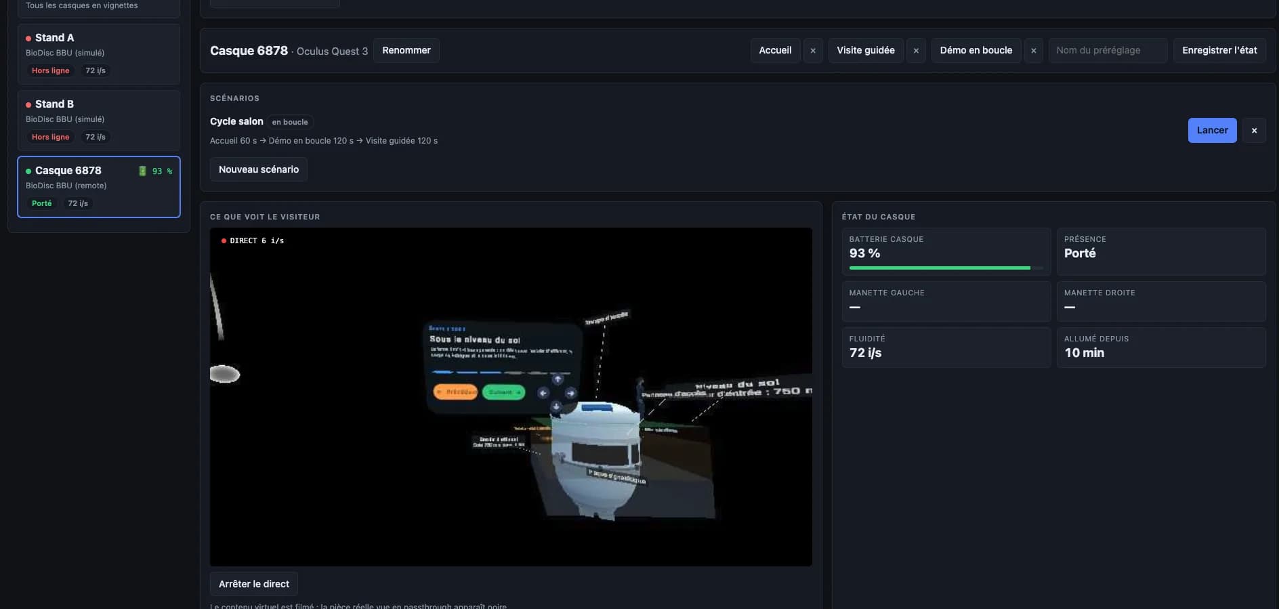
Task: Delete the Cycle salon scenario with x
Action: [x=1254, y=131]
